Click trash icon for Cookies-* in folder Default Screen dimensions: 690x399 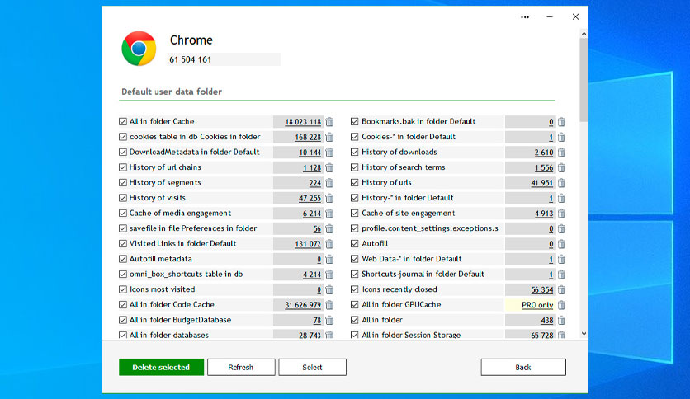click(561, 137)
